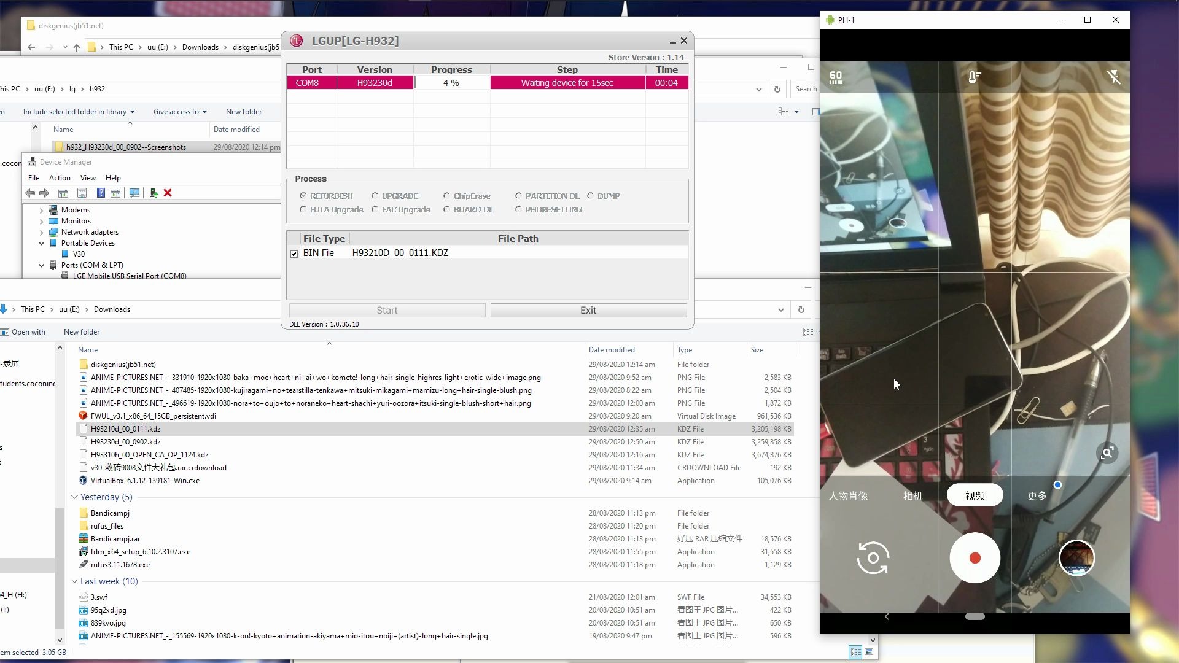Viewport: 1179px width, 663px height.
Task: Uncheck the BIN File checkbox
Action: [294, 253]
